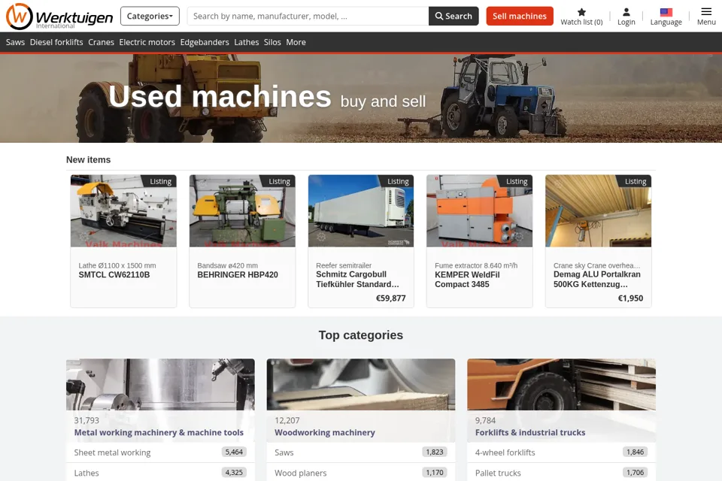Click the €59,877 price
Viewport: 722px width, 481px height.
391,298
